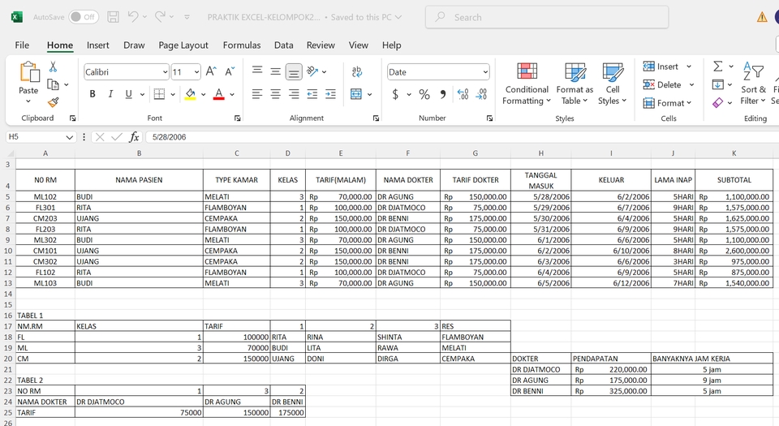The image size is (779, 426).
Task: Click the Paste clipboard icon
Action: point(29,72)
